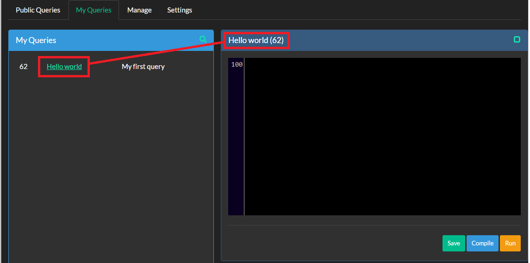Click inside the black code editor area
530x263 pixels.
[382, 137]
